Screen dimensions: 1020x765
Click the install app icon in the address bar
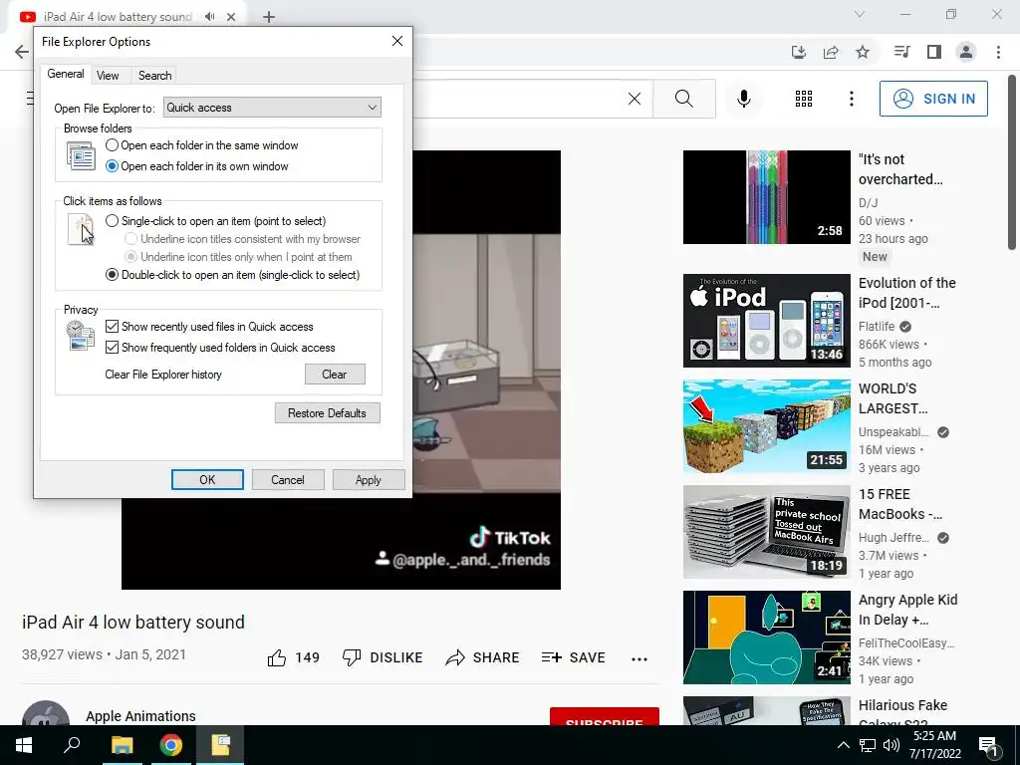[799, 52]
